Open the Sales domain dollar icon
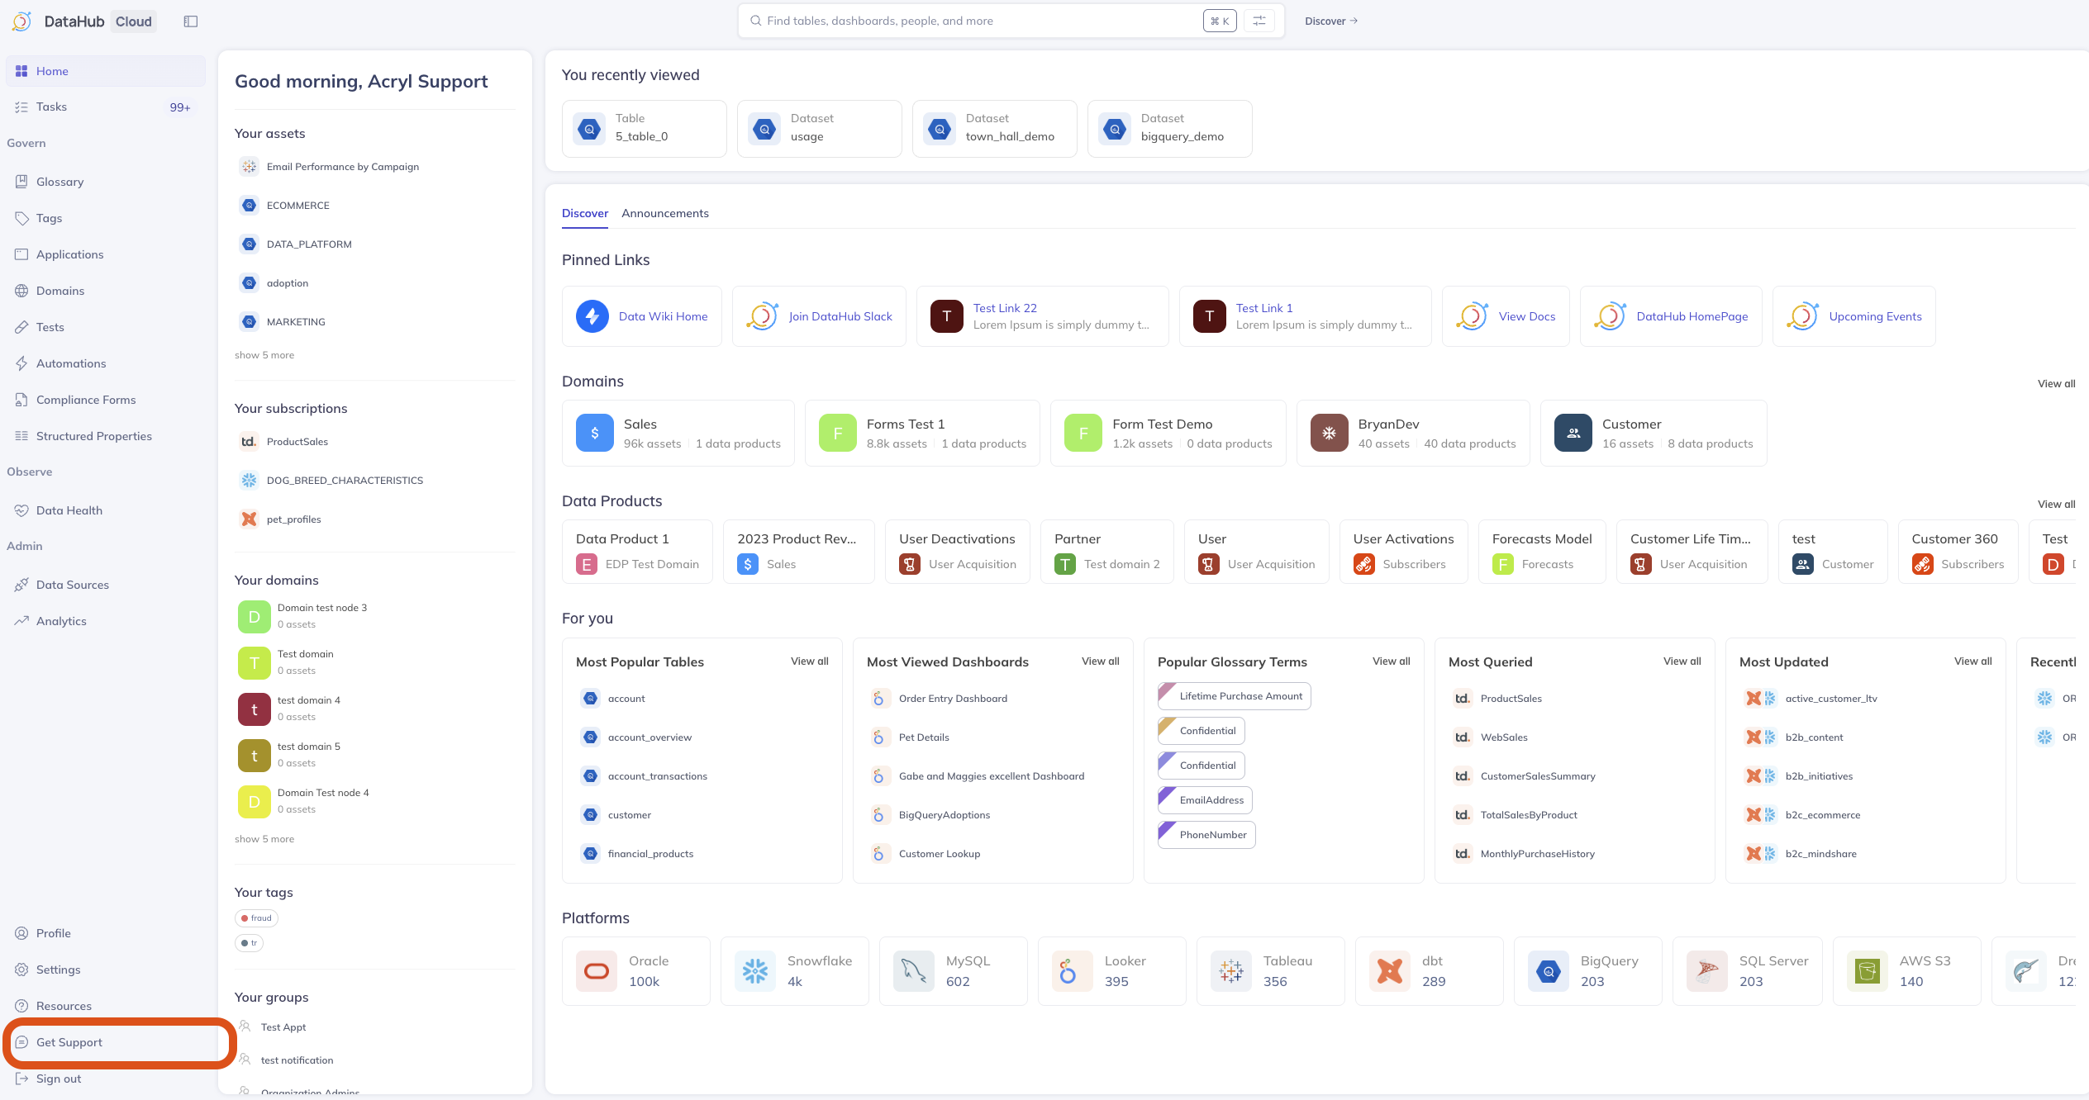 click(x=595, y=433)
